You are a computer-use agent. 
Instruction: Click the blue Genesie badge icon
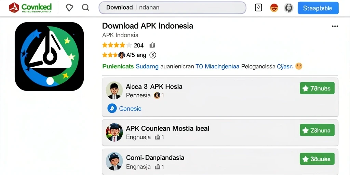point(112,108)
